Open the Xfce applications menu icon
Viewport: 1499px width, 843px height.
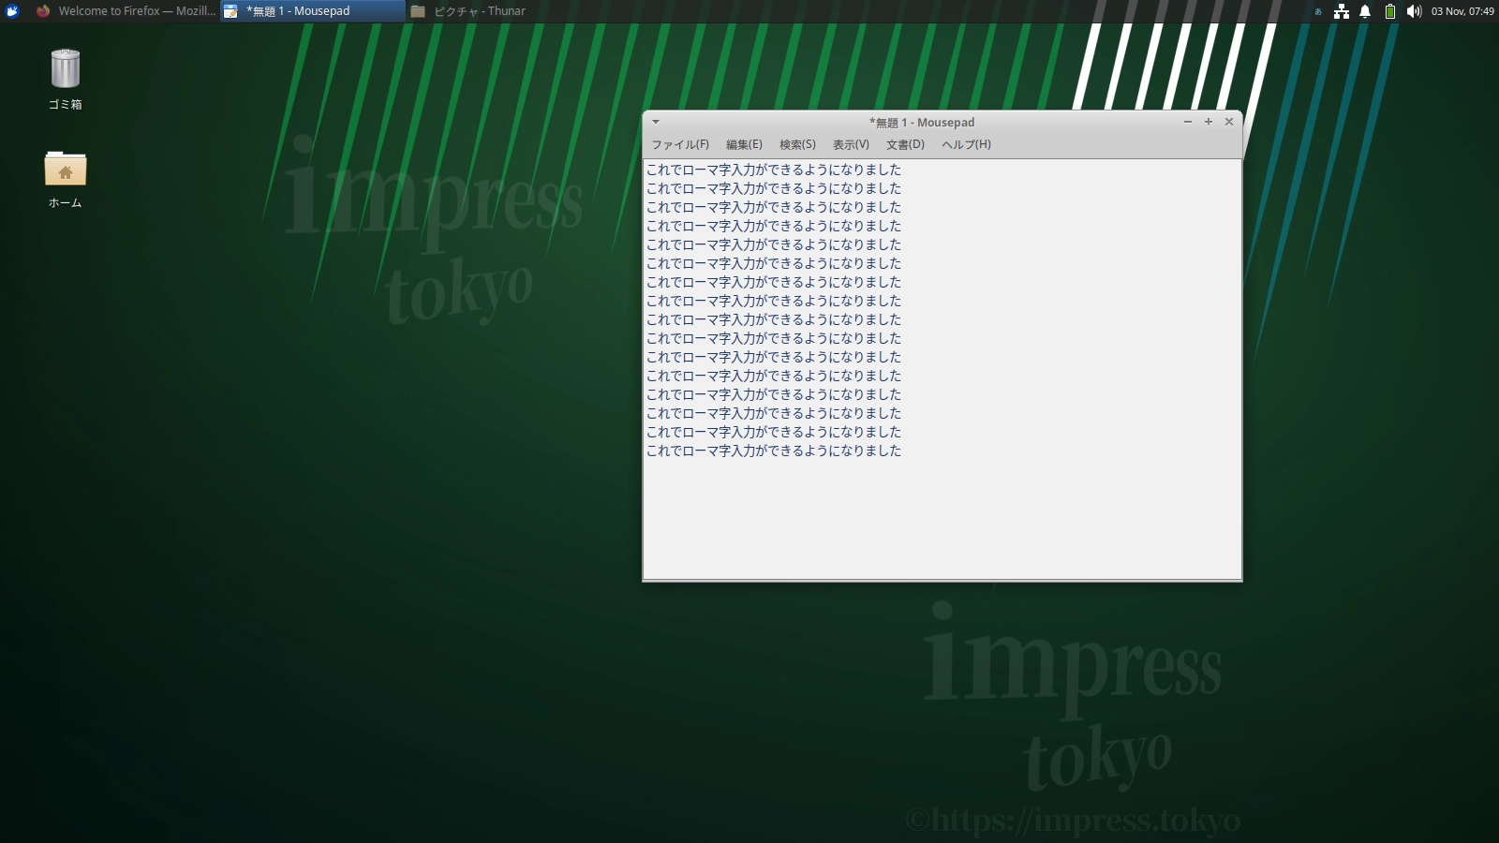pos(12,11)
